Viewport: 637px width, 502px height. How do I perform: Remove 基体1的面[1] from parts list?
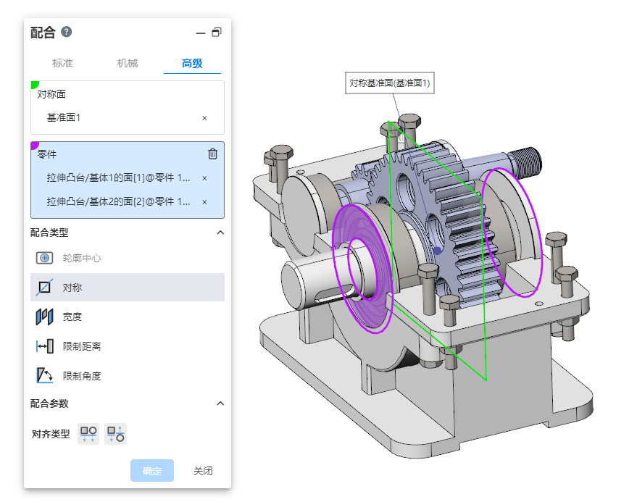pos(204,178)
